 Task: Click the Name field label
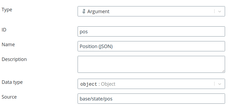click(x=8, y=45)
